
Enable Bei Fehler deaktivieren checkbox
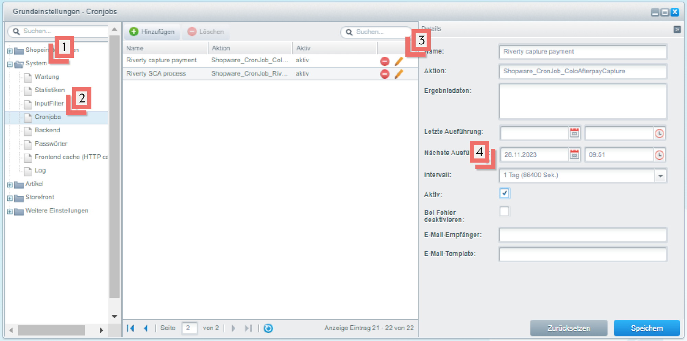click(504, 211)
